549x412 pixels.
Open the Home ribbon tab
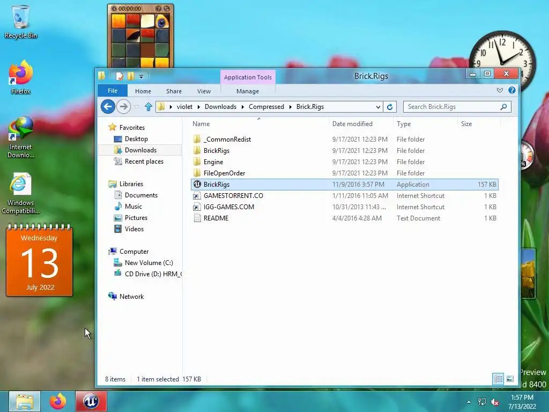pyautogui.click(x=143, y=91)
